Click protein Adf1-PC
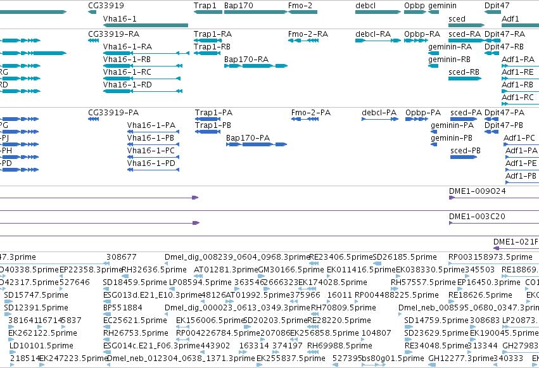 [x=521, y=144]
